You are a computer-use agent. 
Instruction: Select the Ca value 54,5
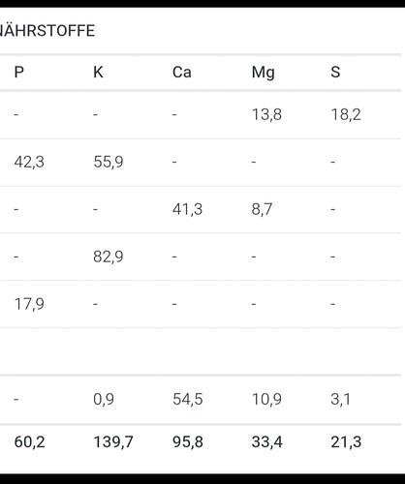click(x=188, y=399)
